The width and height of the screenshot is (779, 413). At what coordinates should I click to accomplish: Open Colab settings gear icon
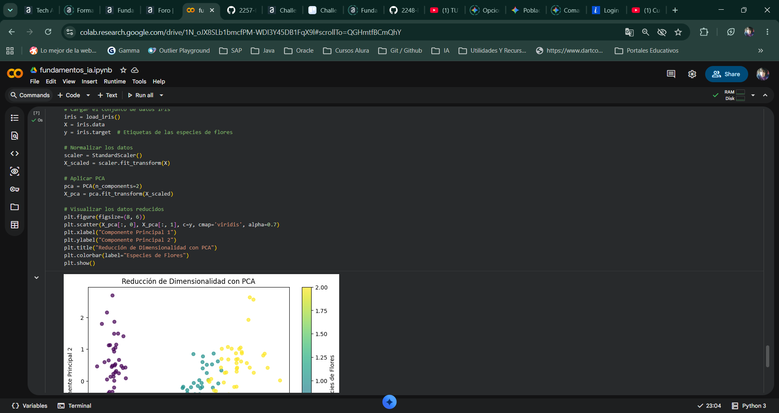click(692, 74)
